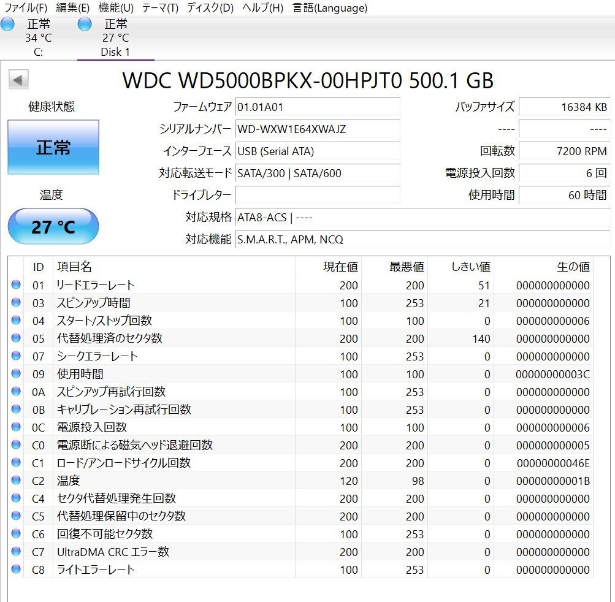Click the 27 °C temperature badge
Image resolution: width=615 pixels, height=602 pixels.
click(x=53, y=226)
